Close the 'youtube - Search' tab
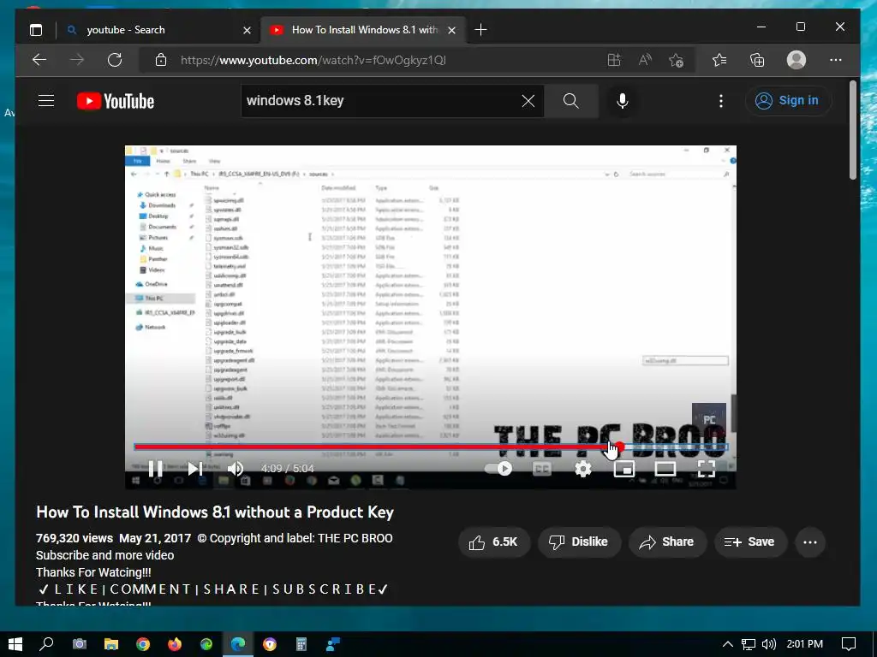The height and width of the screenshot is (657, 877). [248, 30]
